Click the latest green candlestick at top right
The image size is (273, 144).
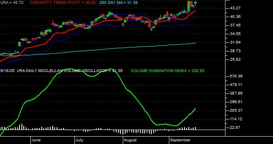[x=196, y=2]
